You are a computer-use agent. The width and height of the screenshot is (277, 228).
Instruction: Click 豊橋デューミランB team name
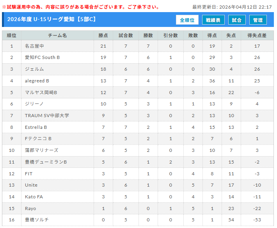(x=46, y=162)
